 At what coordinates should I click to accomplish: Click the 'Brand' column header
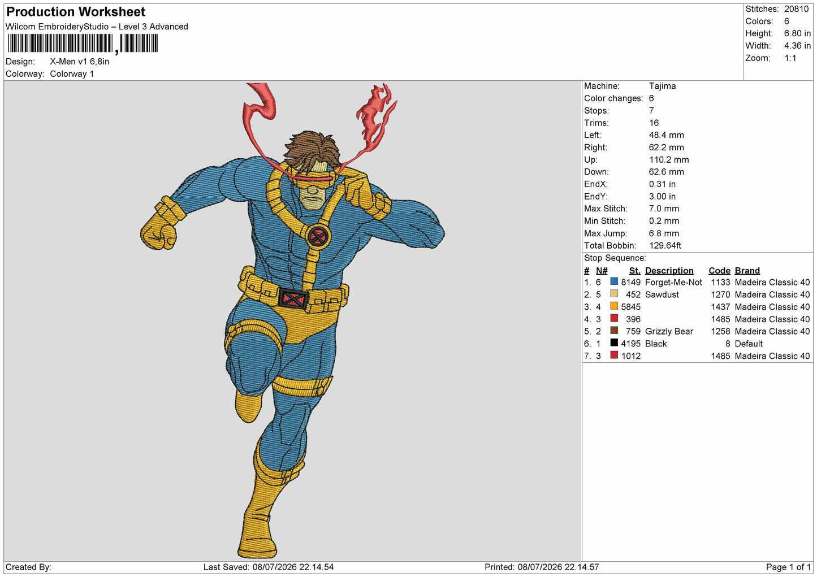click(x=747, y=271)
